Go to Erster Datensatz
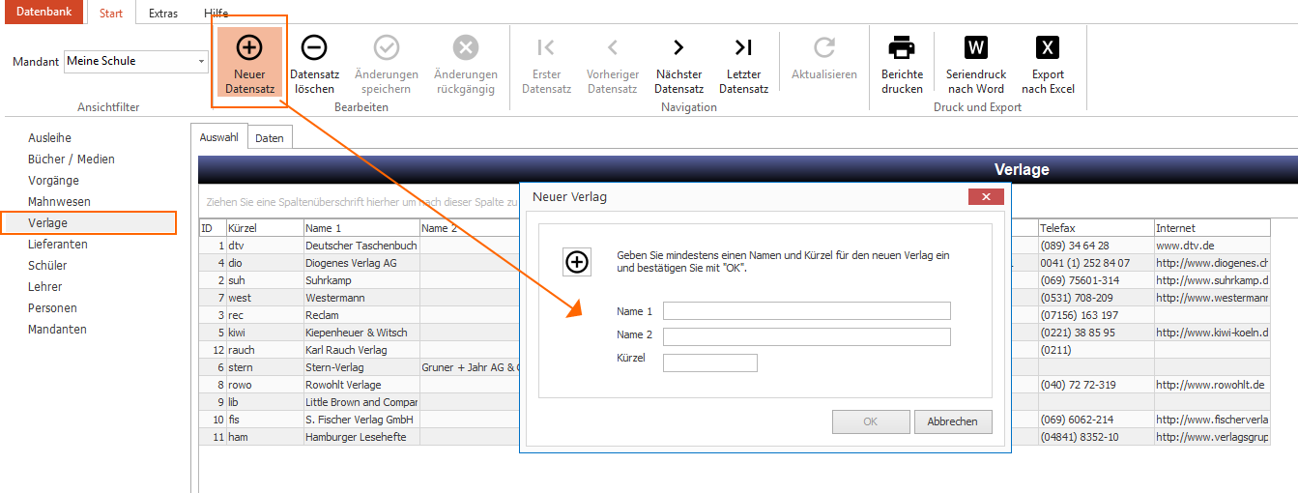 (547, 65)
